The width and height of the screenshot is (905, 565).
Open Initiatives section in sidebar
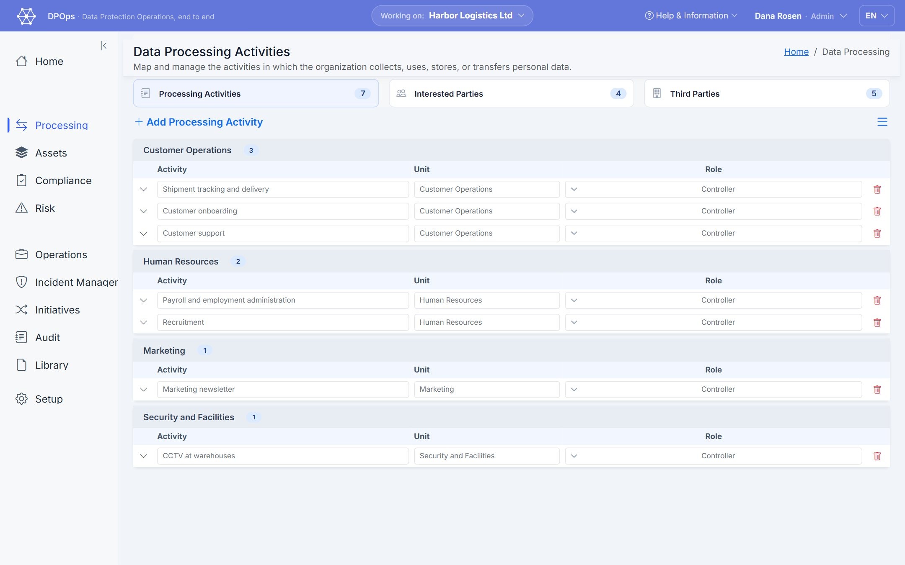(x=48, y=310)
